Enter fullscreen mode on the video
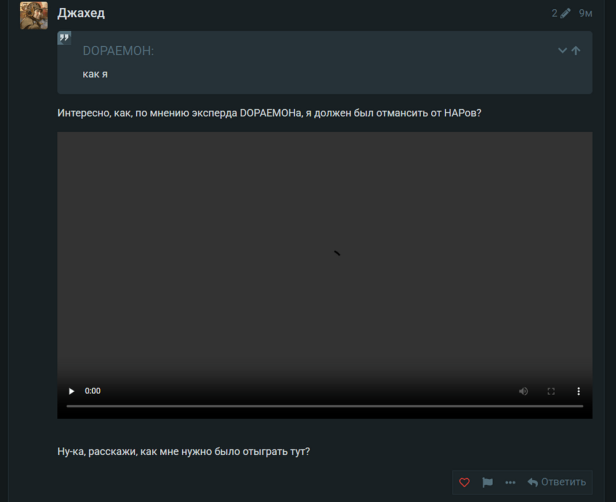This screenshot has width=616, height=502. coord(551,391)
